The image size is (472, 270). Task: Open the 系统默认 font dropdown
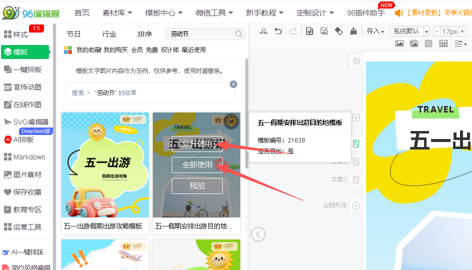[410, 31]
